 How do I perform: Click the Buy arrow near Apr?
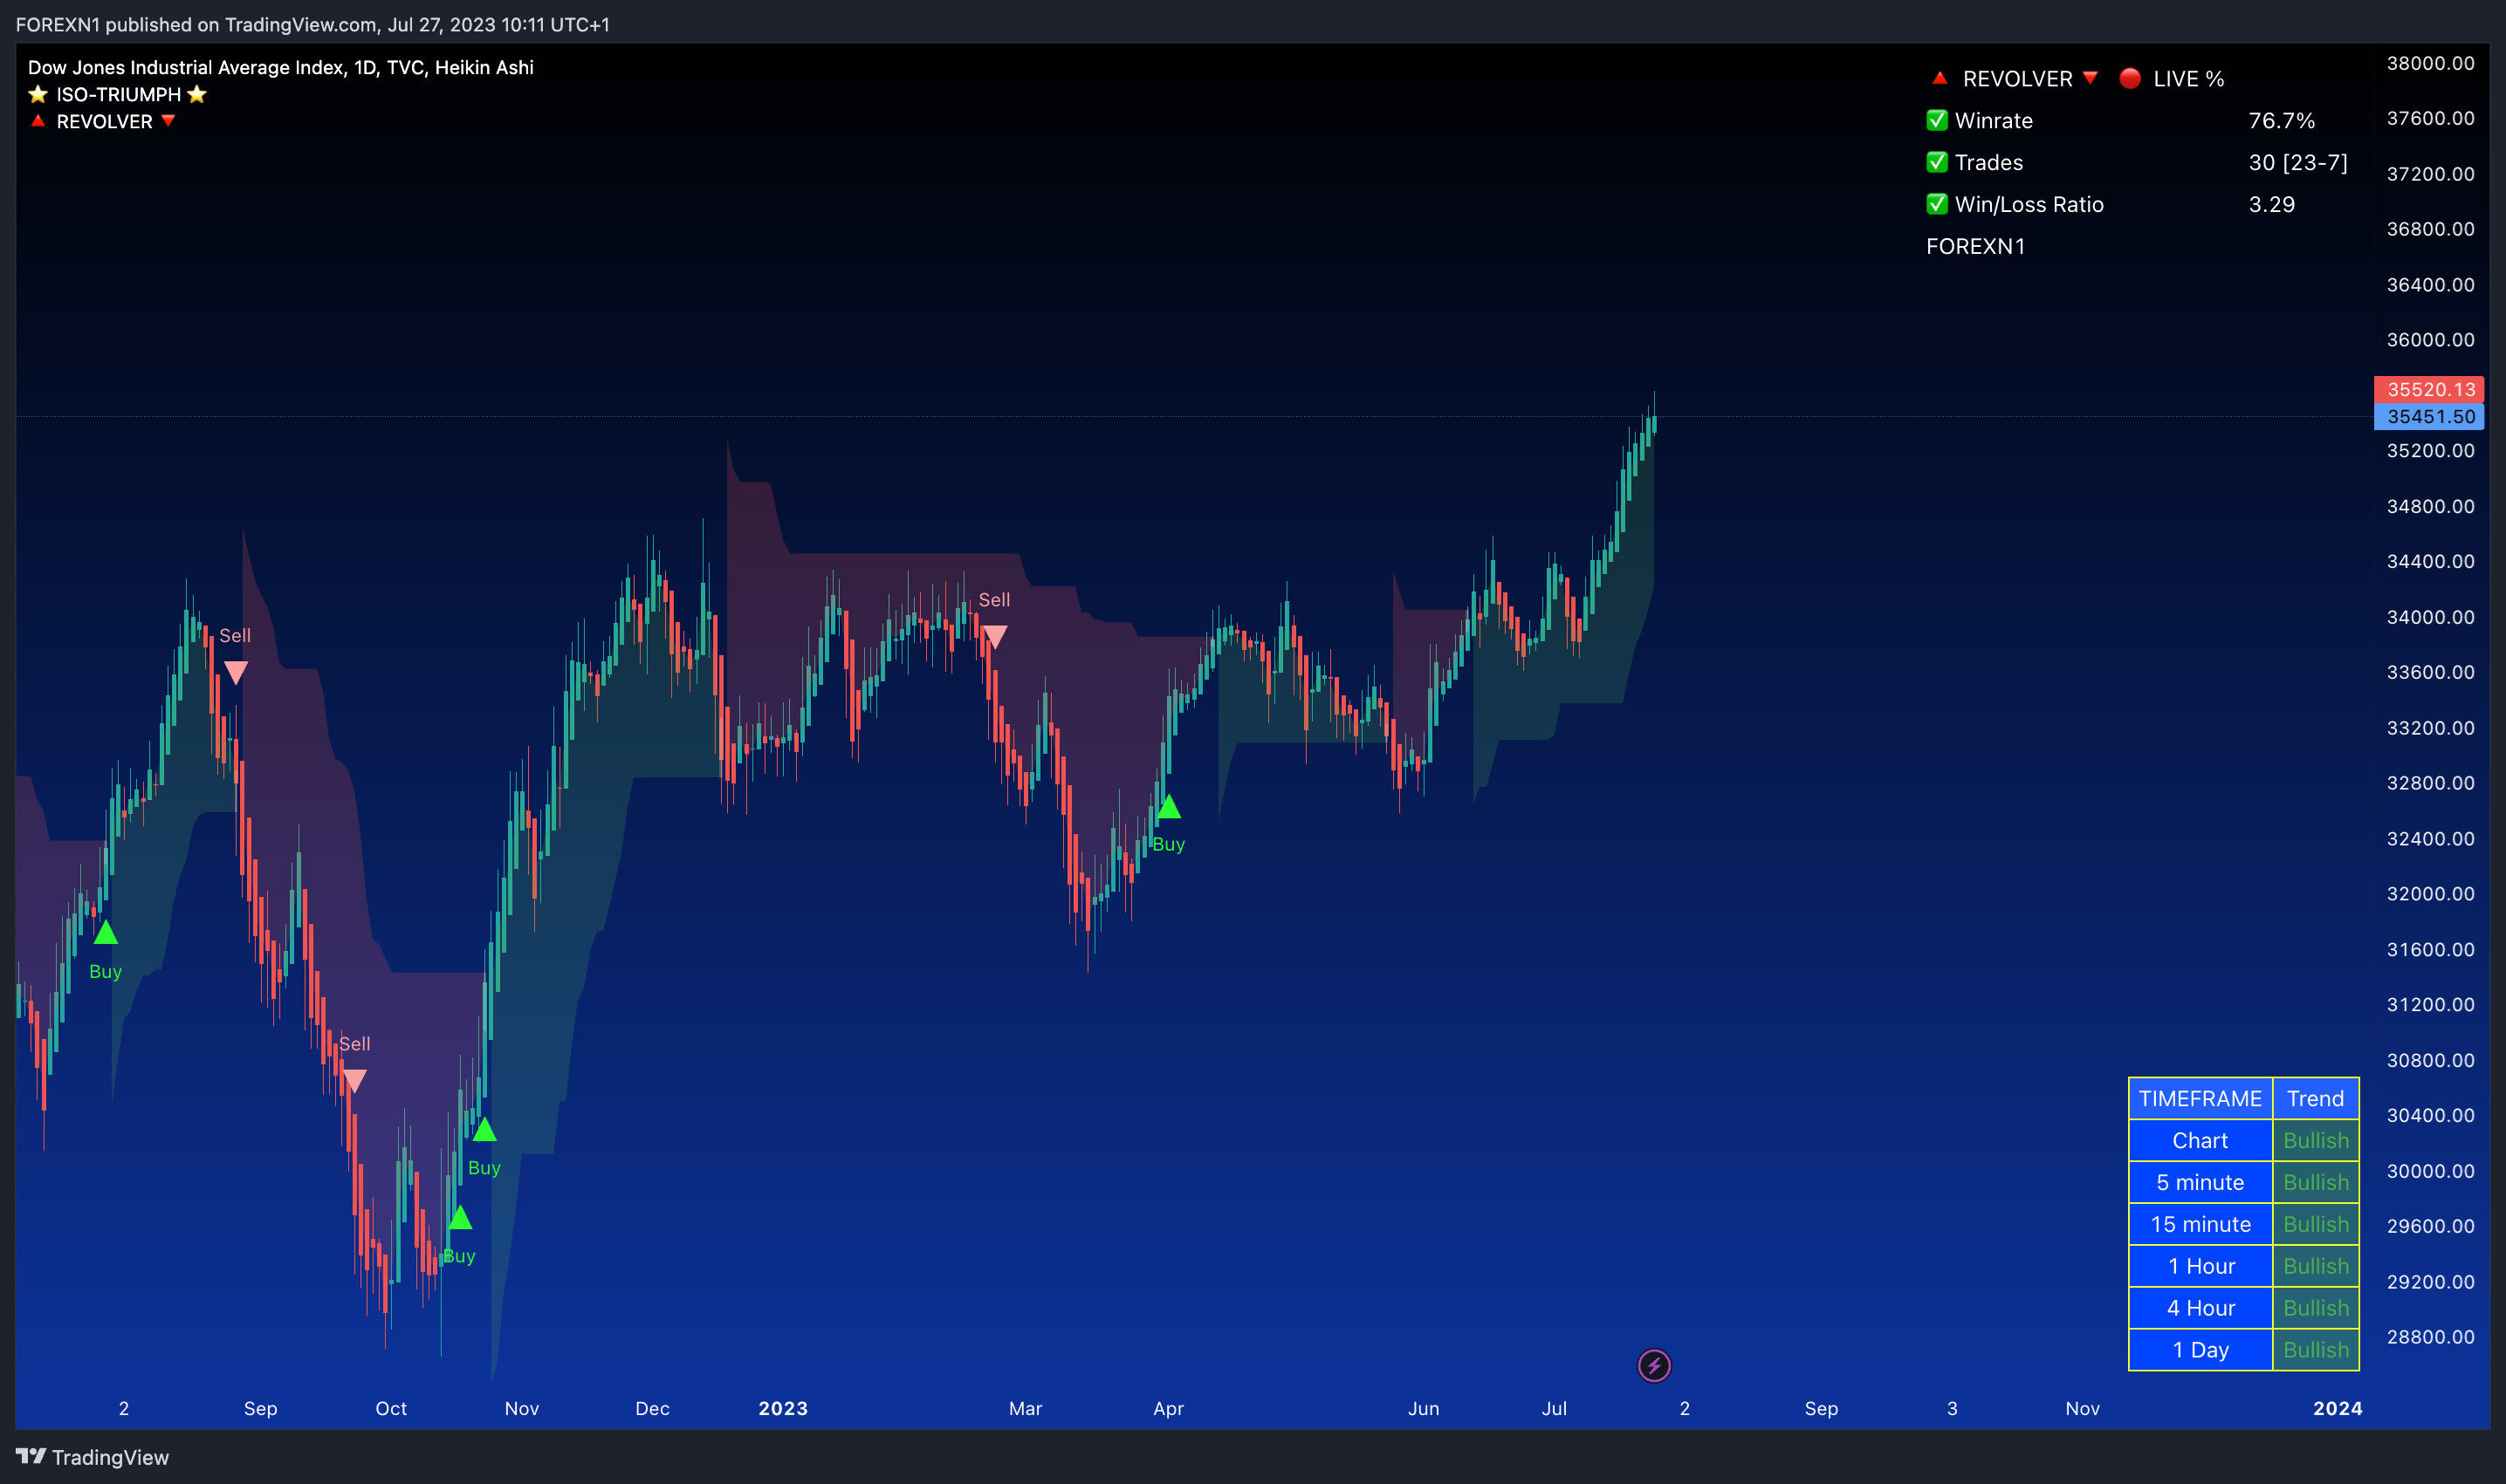click(x=1169, y=807)
